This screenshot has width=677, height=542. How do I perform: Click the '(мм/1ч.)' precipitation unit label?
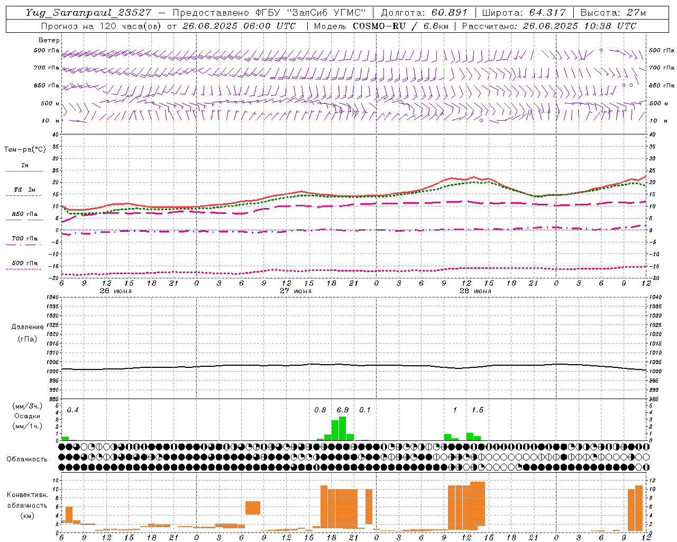coord(28,426)
